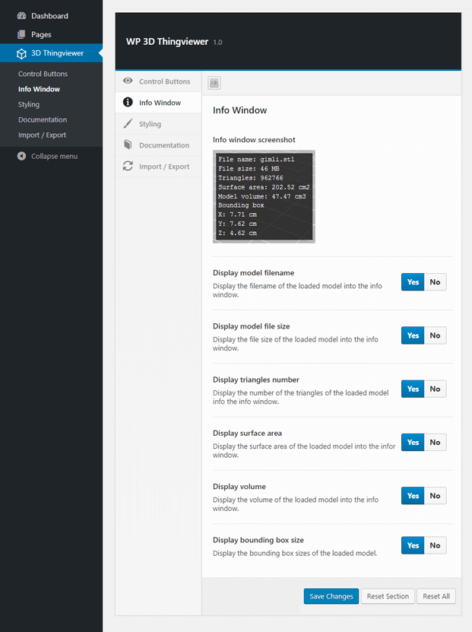The height and width of the screenshot is (632, 472).
Task: Click the 3D Thingviewer cube icon
Action: [x=21, y=53]
